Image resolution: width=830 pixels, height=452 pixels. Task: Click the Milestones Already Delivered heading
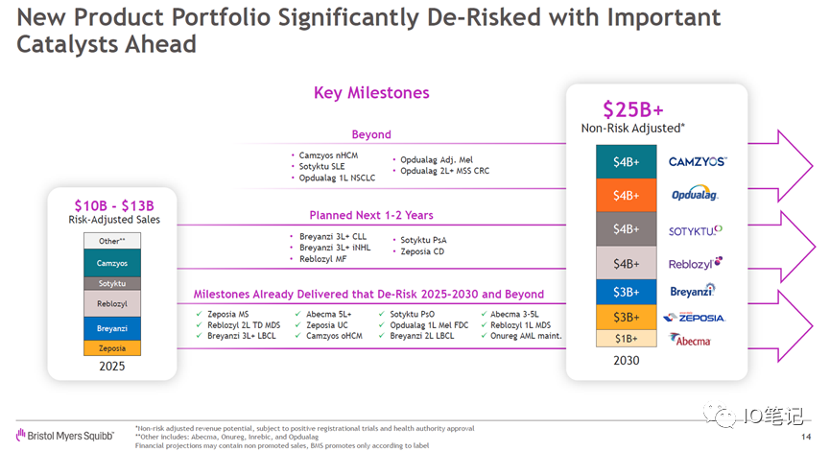click(368, 295)
